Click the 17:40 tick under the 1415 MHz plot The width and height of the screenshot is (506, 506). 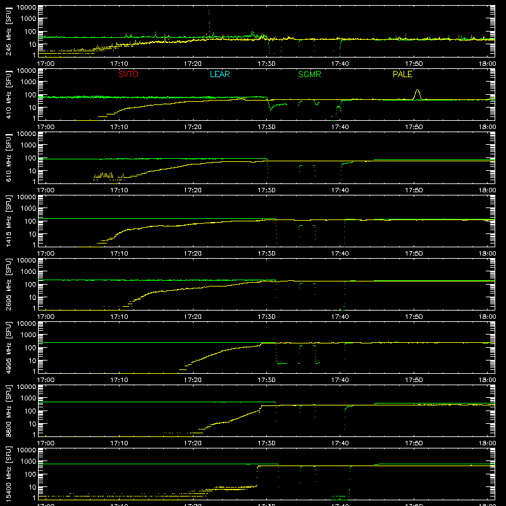(340, 254)
